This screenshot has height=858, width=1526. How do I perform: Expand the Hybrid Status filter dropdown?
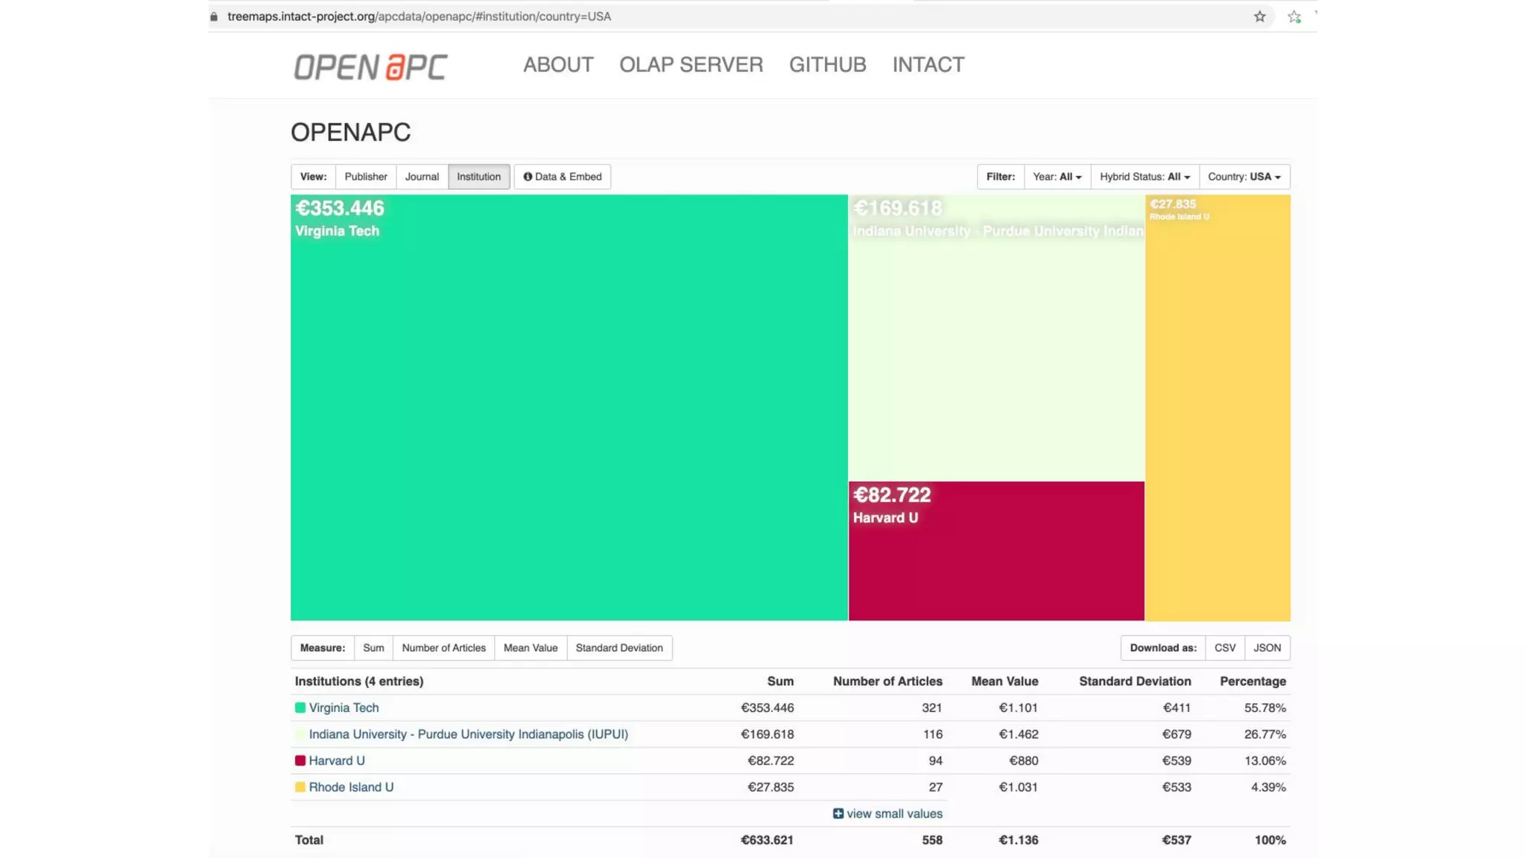coord(1144,177)
